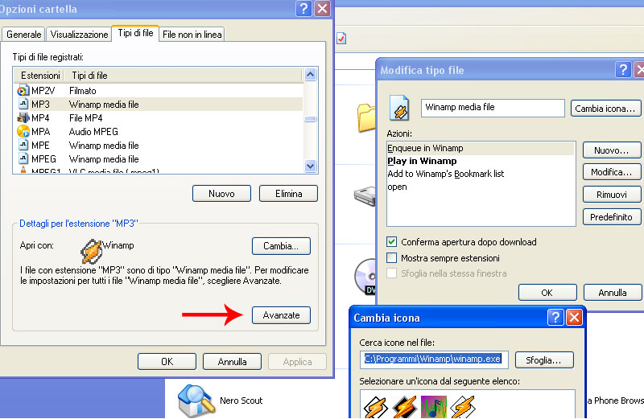The image size is (644, 419).
Task: Click the MP4 file type icon
Action: coord(23,117)
